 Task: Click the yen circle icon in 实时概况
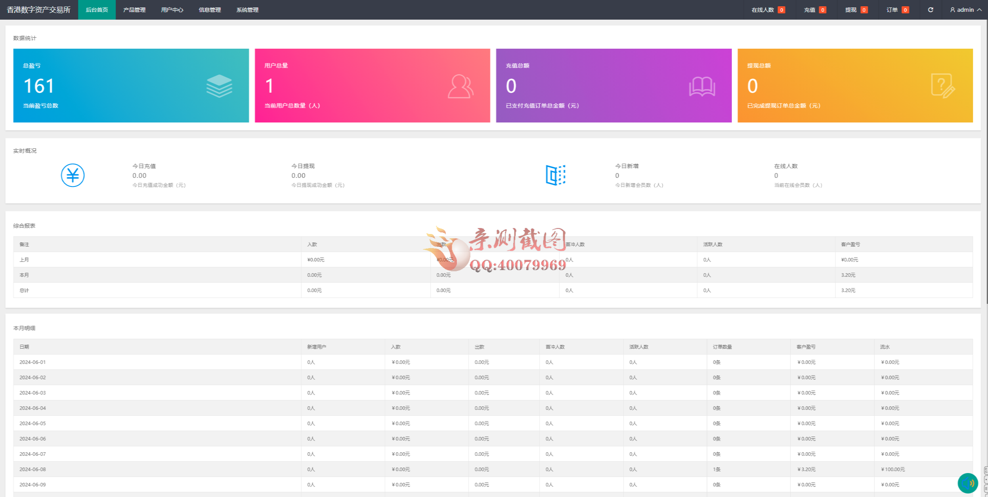click(73, 175)
